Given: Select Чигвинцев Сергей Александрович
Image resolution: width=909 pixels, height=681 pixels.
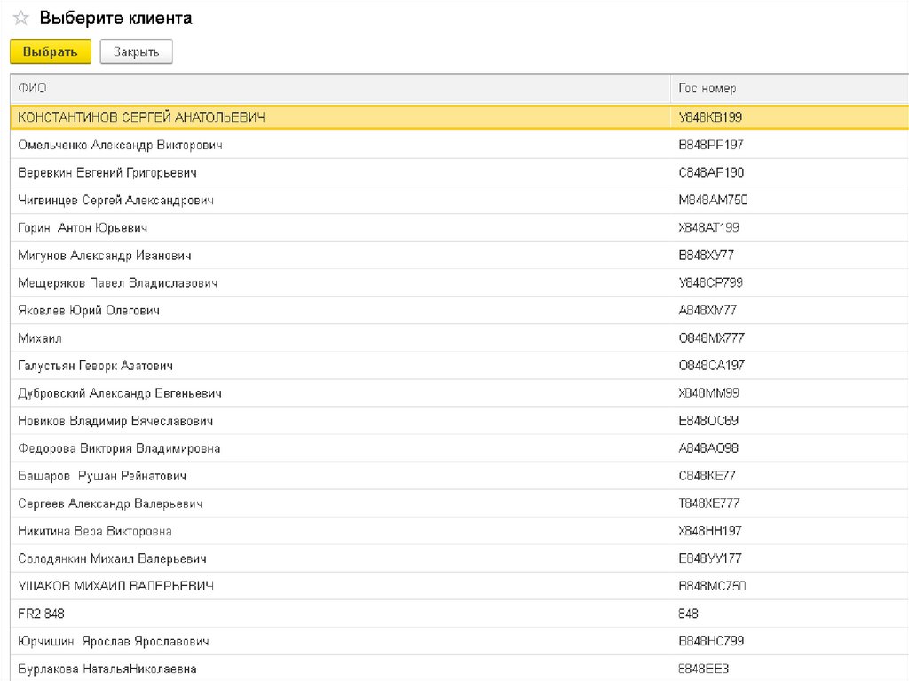Looking at the screenshot, I should [115, 200].
